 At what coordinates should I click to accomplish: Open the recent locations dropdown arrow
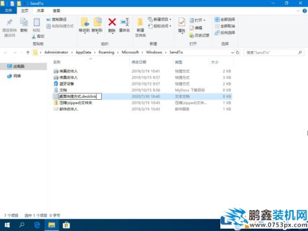(x=22, y=53)
